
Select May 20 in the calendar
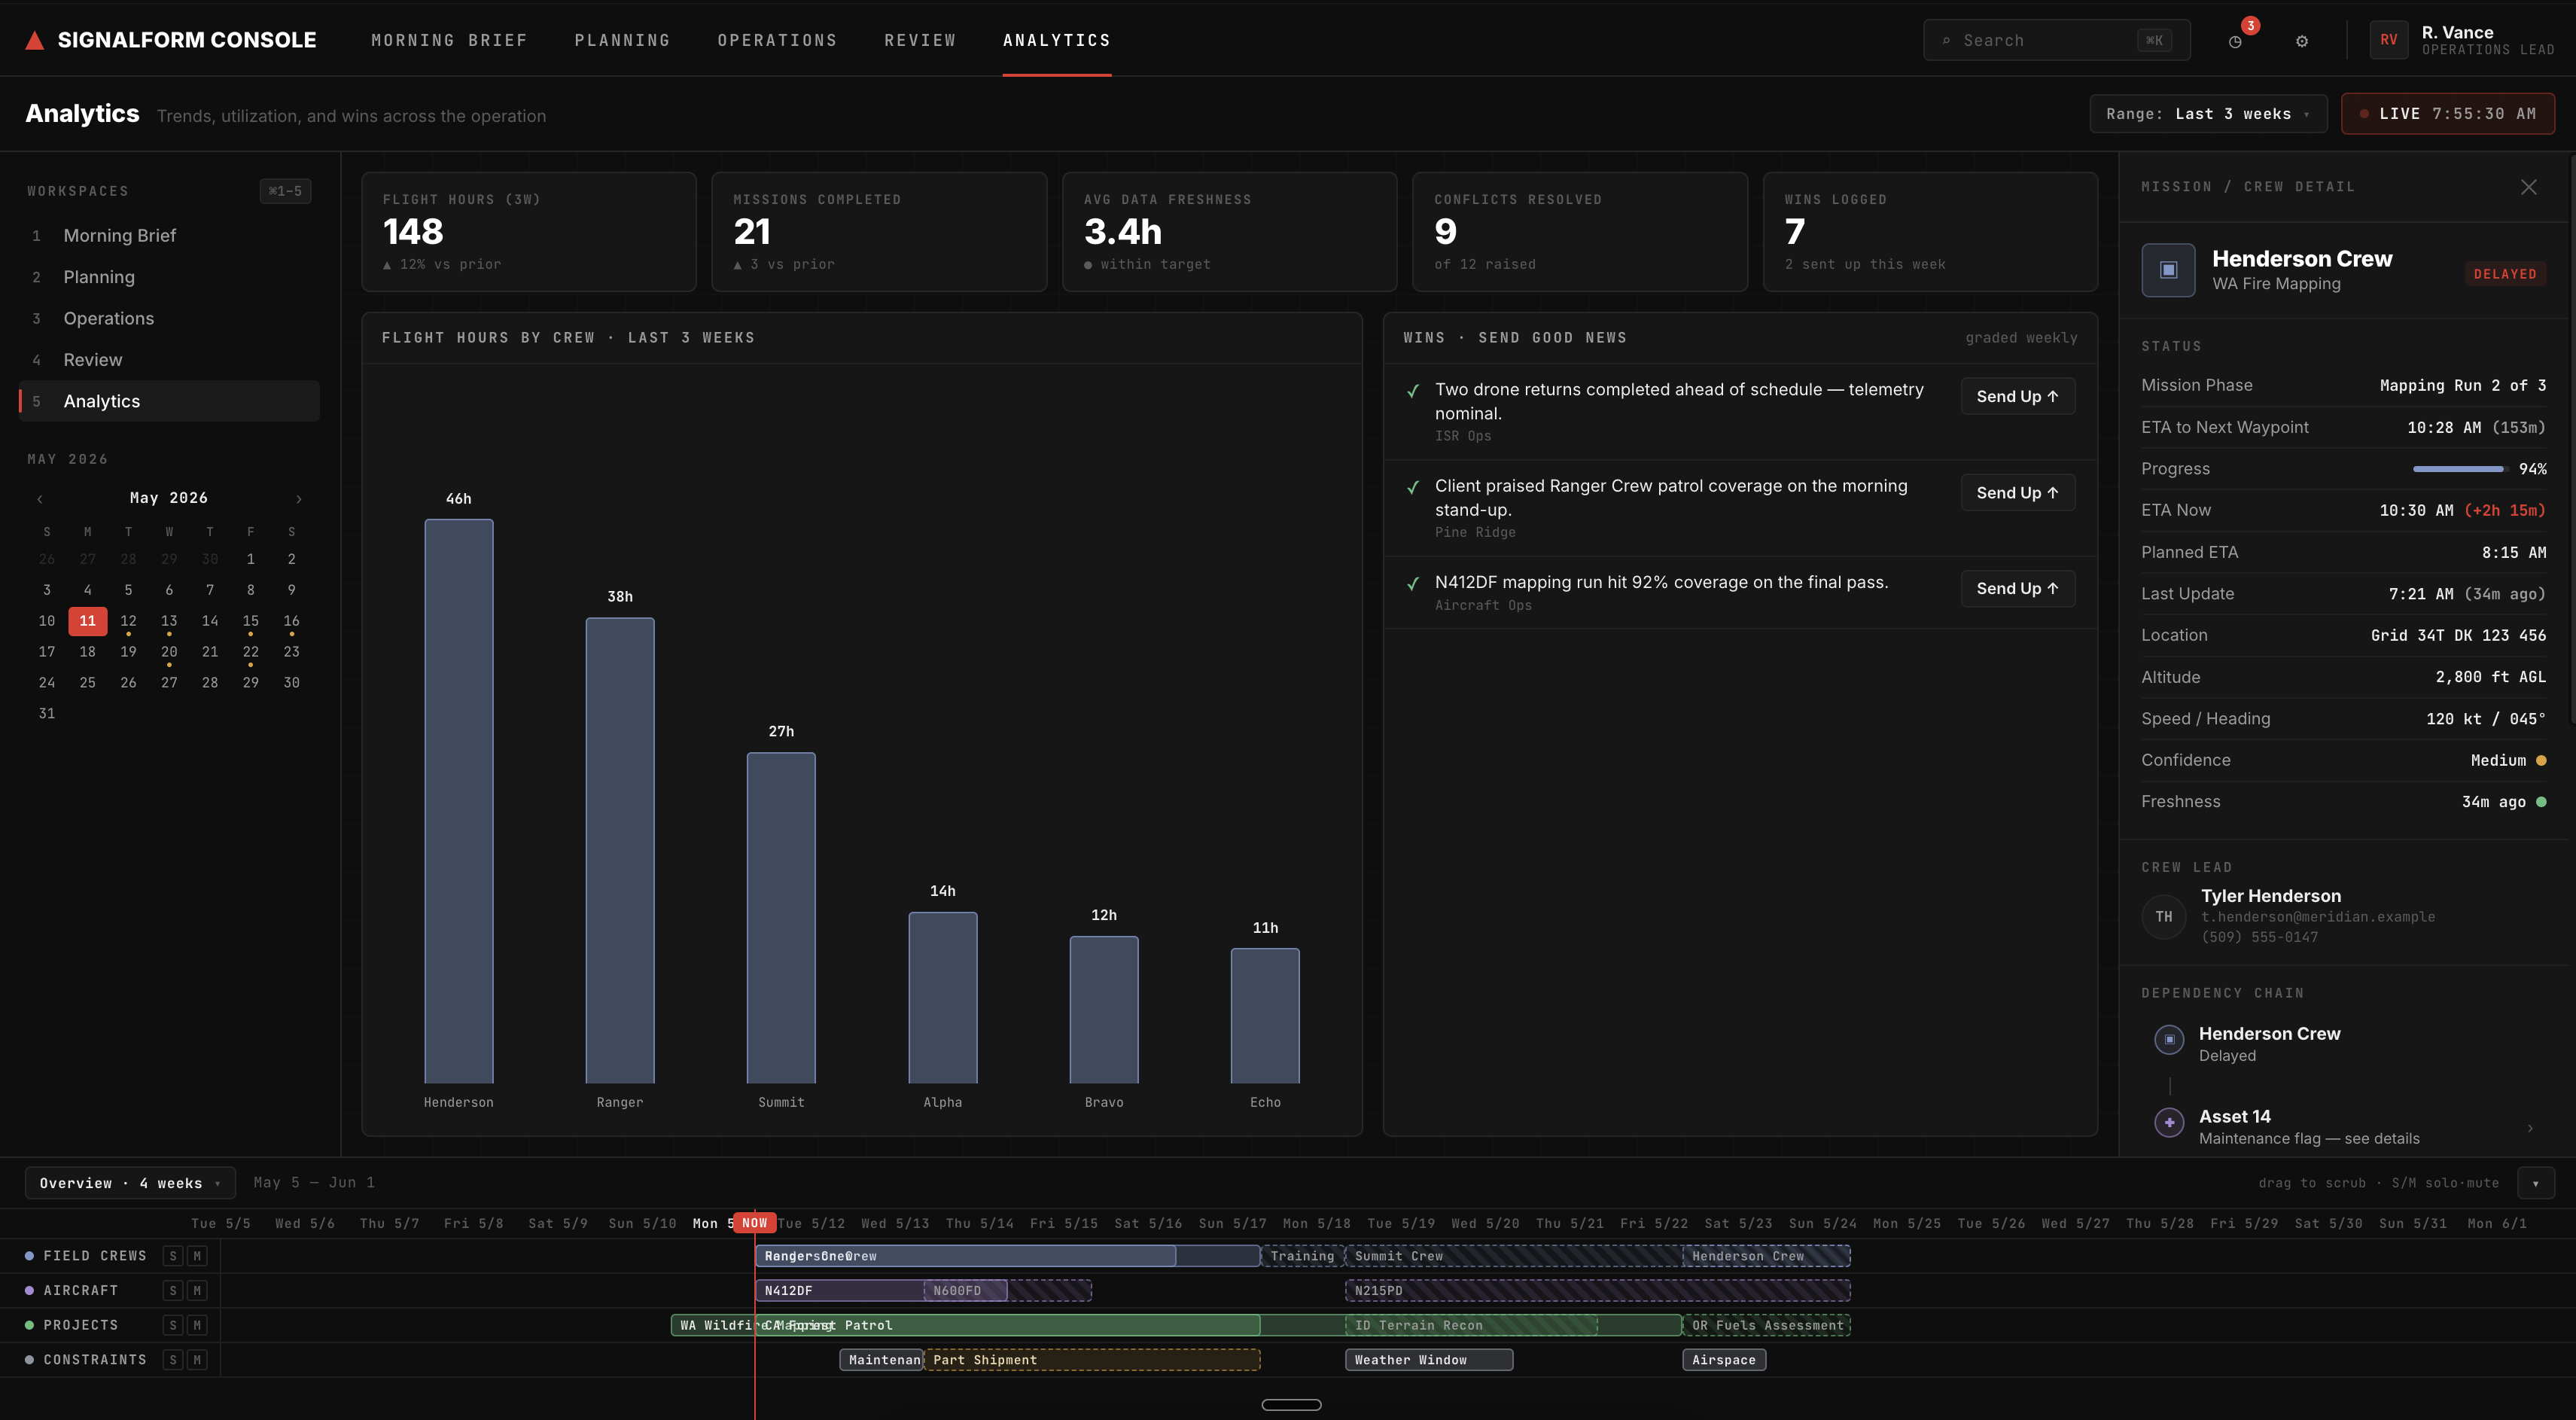coord(169,652)
